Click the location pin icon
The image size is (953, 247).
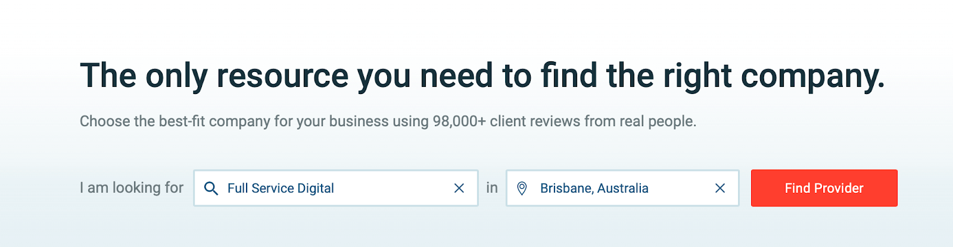point(522,189)
